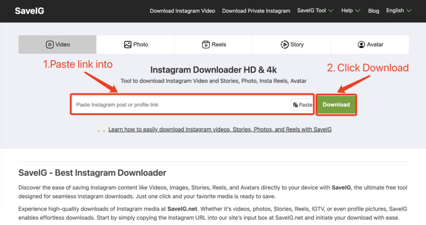Image resolution: width=426 pixels, height=225 pixels.
Task: Select the Video tab
Action: click(58, 45)
